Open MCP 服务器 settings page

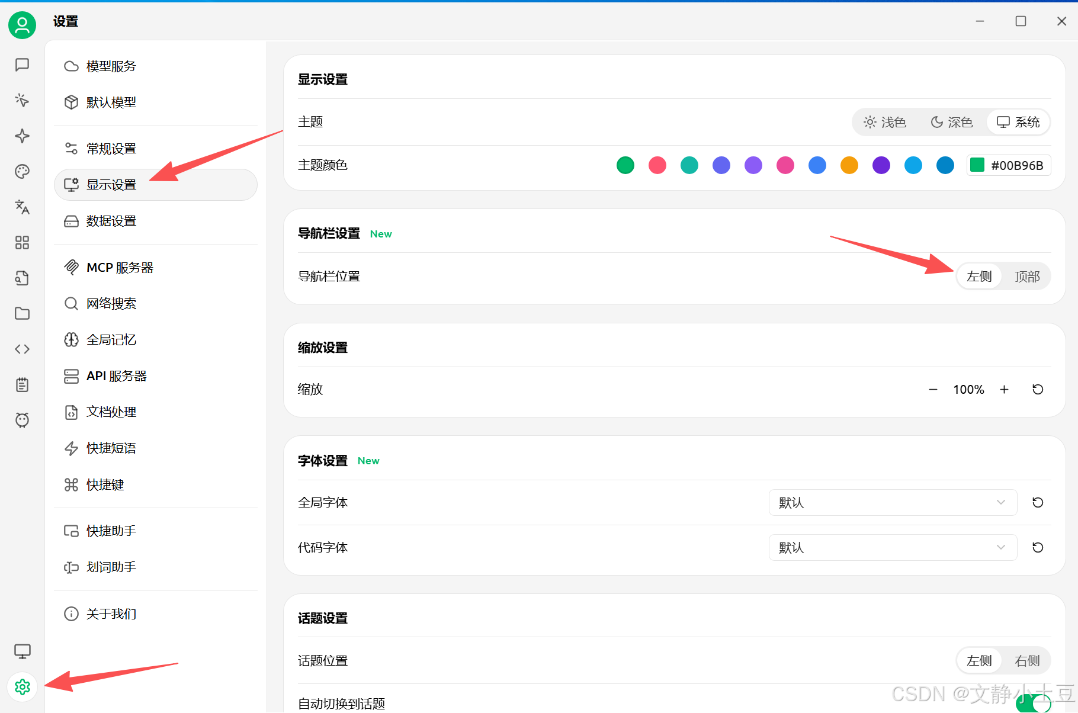(x=156, y=268)
